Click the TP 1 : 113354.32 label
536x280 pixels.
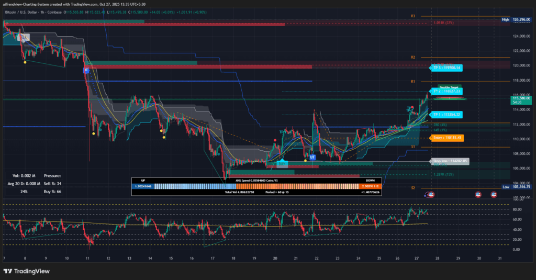click(x=446, y=114)
